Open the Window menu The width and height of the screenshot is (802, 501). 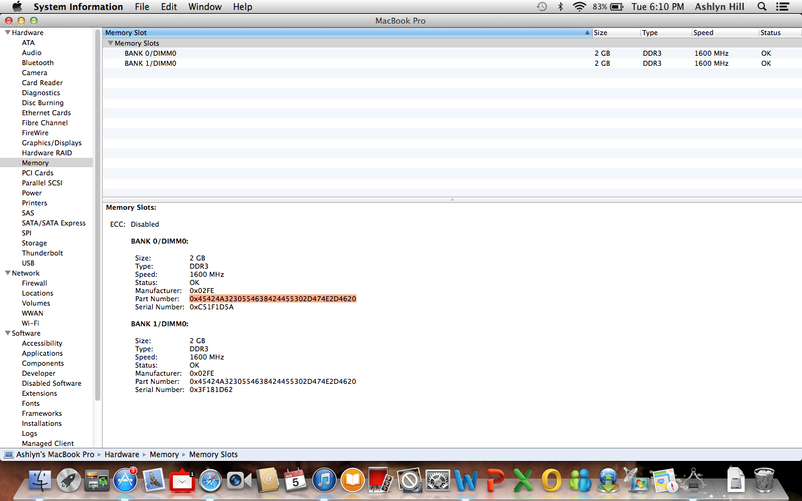coord(205,7)
